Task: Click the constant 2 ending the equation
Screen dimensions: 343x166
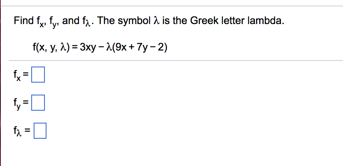Action: [x=161, y=48]
